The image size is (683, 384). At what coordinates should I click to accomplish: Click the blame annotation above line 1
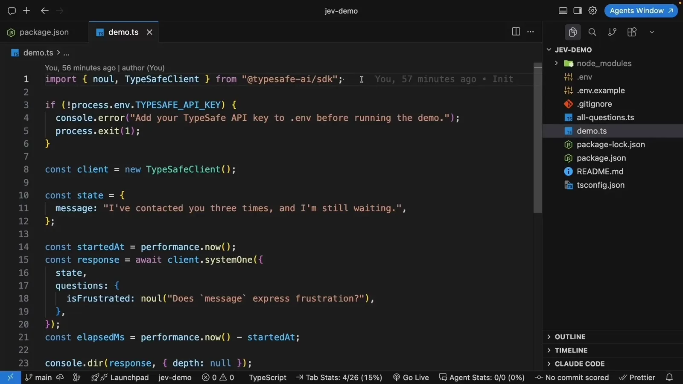105,68
